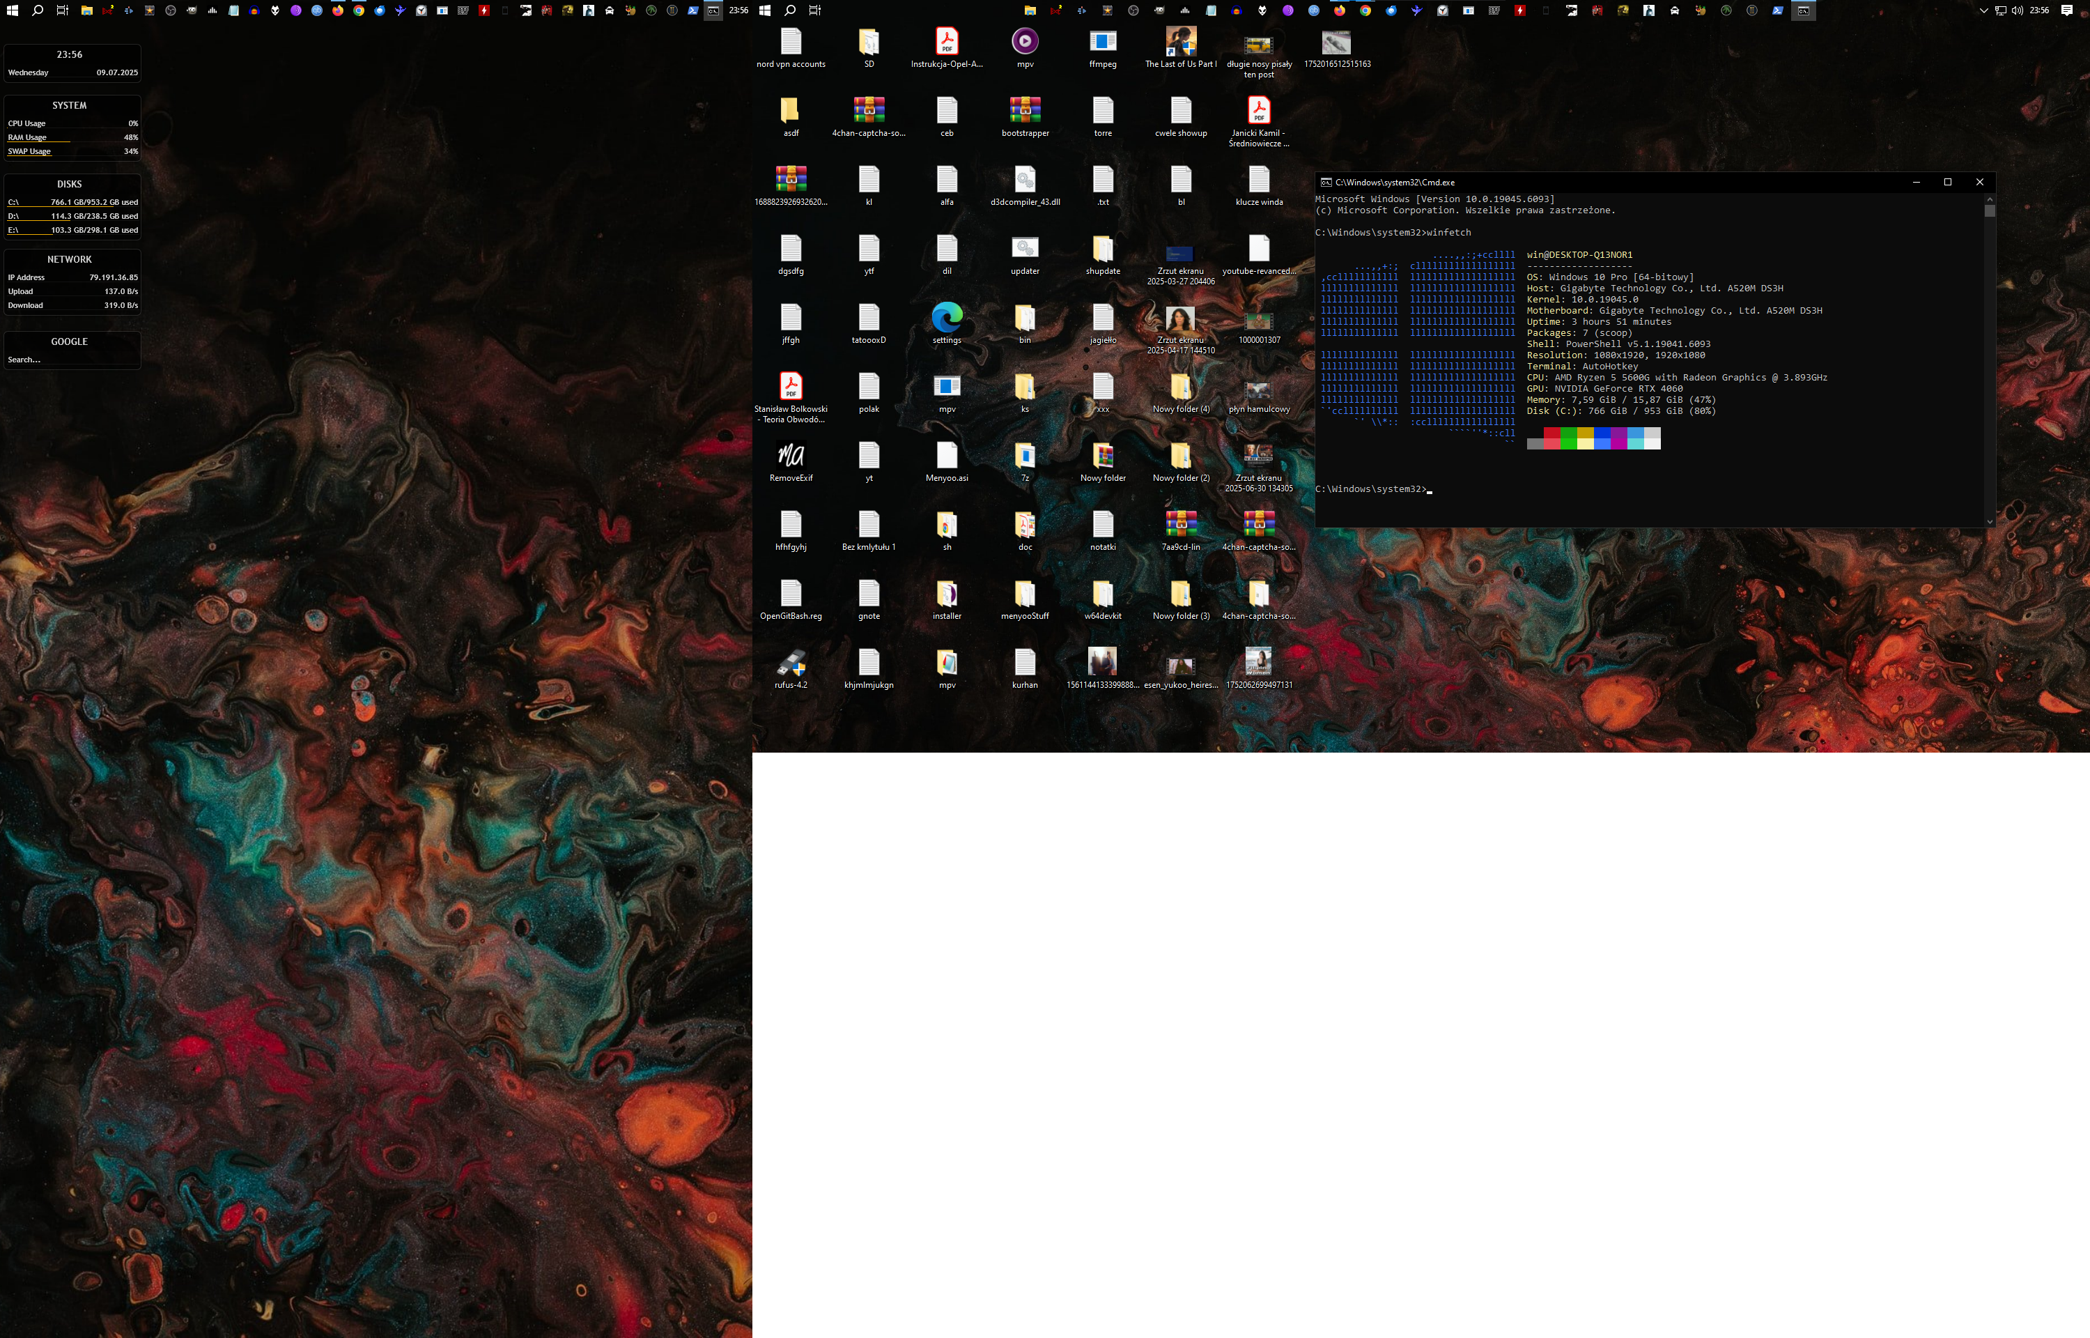Viewport: 2090px width, 1338px height.
Task: Click the 'IP Address' row in Network widget
Action: tap(72, 277)
